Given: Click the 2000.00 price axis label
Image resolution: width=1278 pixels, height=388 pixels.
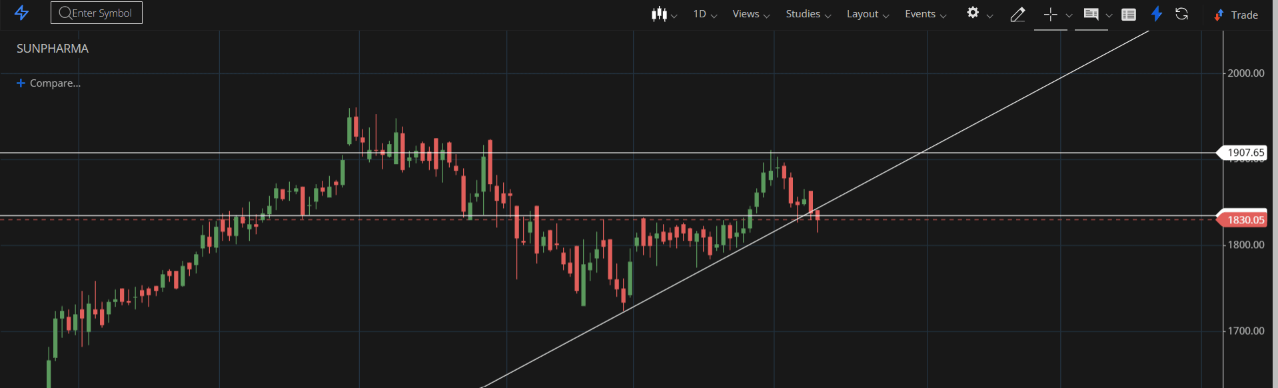Looking at the screenshot, I should 1246,73.
